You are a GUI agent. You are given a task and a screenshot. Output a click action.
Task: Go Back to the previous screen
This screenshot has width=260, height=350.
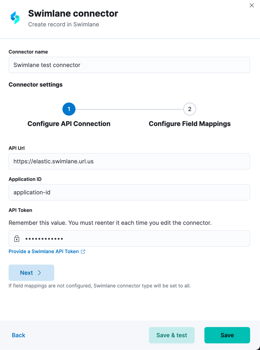tap(18, 335)
